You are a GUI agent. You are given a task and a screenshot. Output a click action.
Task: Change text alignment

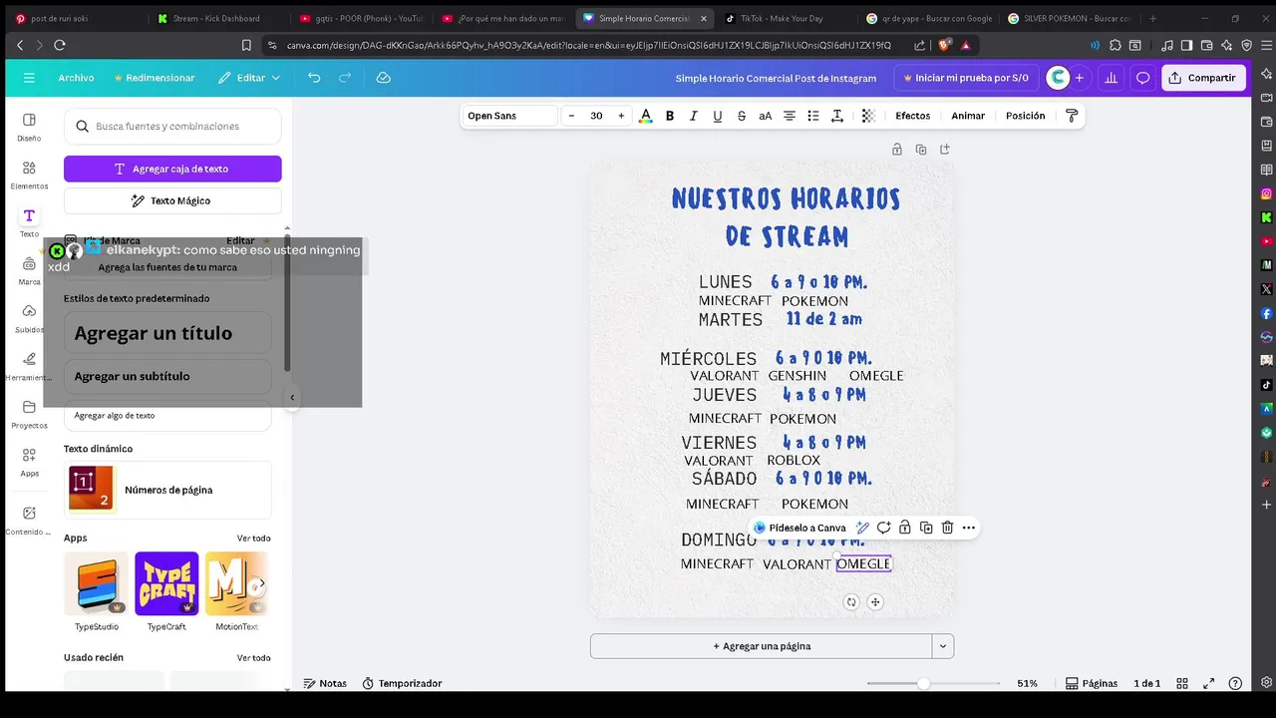pos(790,116)
